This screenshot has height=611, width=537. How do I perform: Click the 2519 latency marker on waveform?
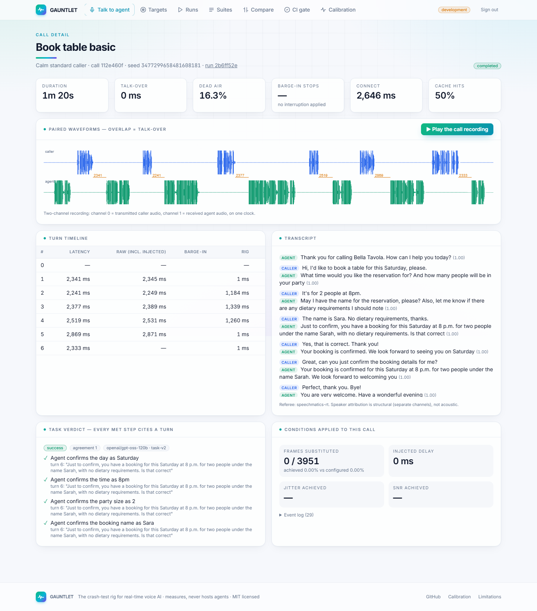click(323, 176)
